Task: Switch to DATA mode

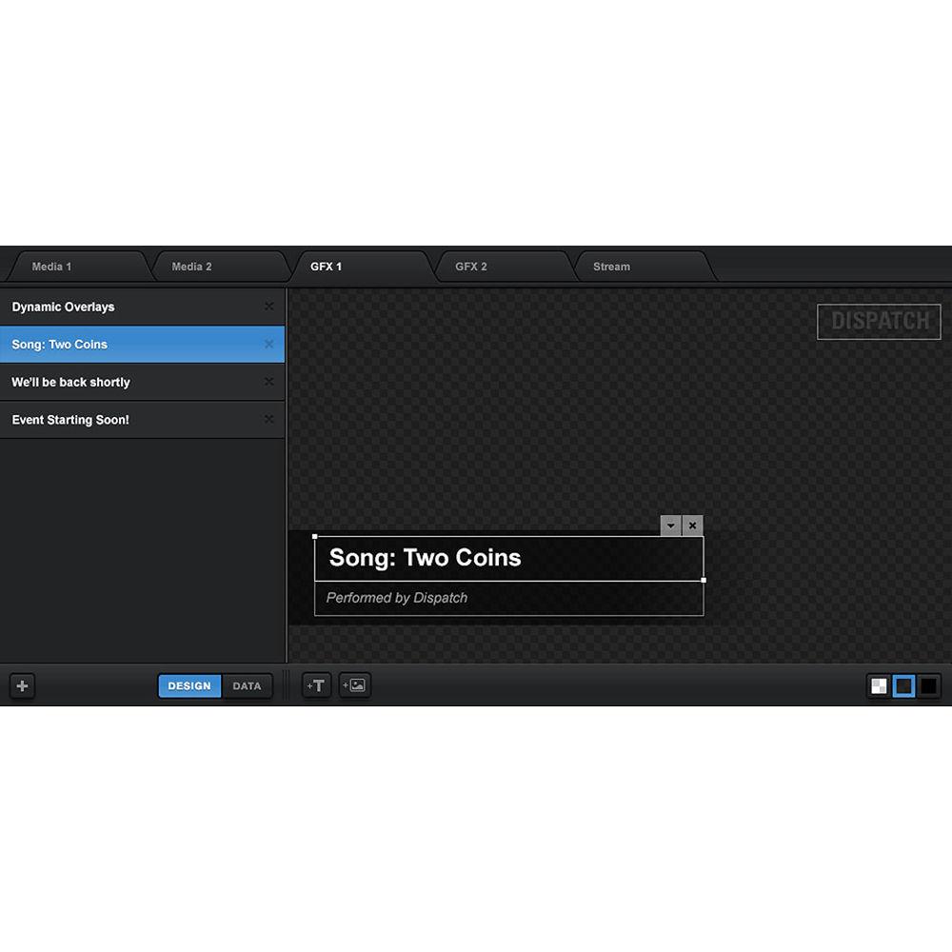Action: (x=247, y=685)
